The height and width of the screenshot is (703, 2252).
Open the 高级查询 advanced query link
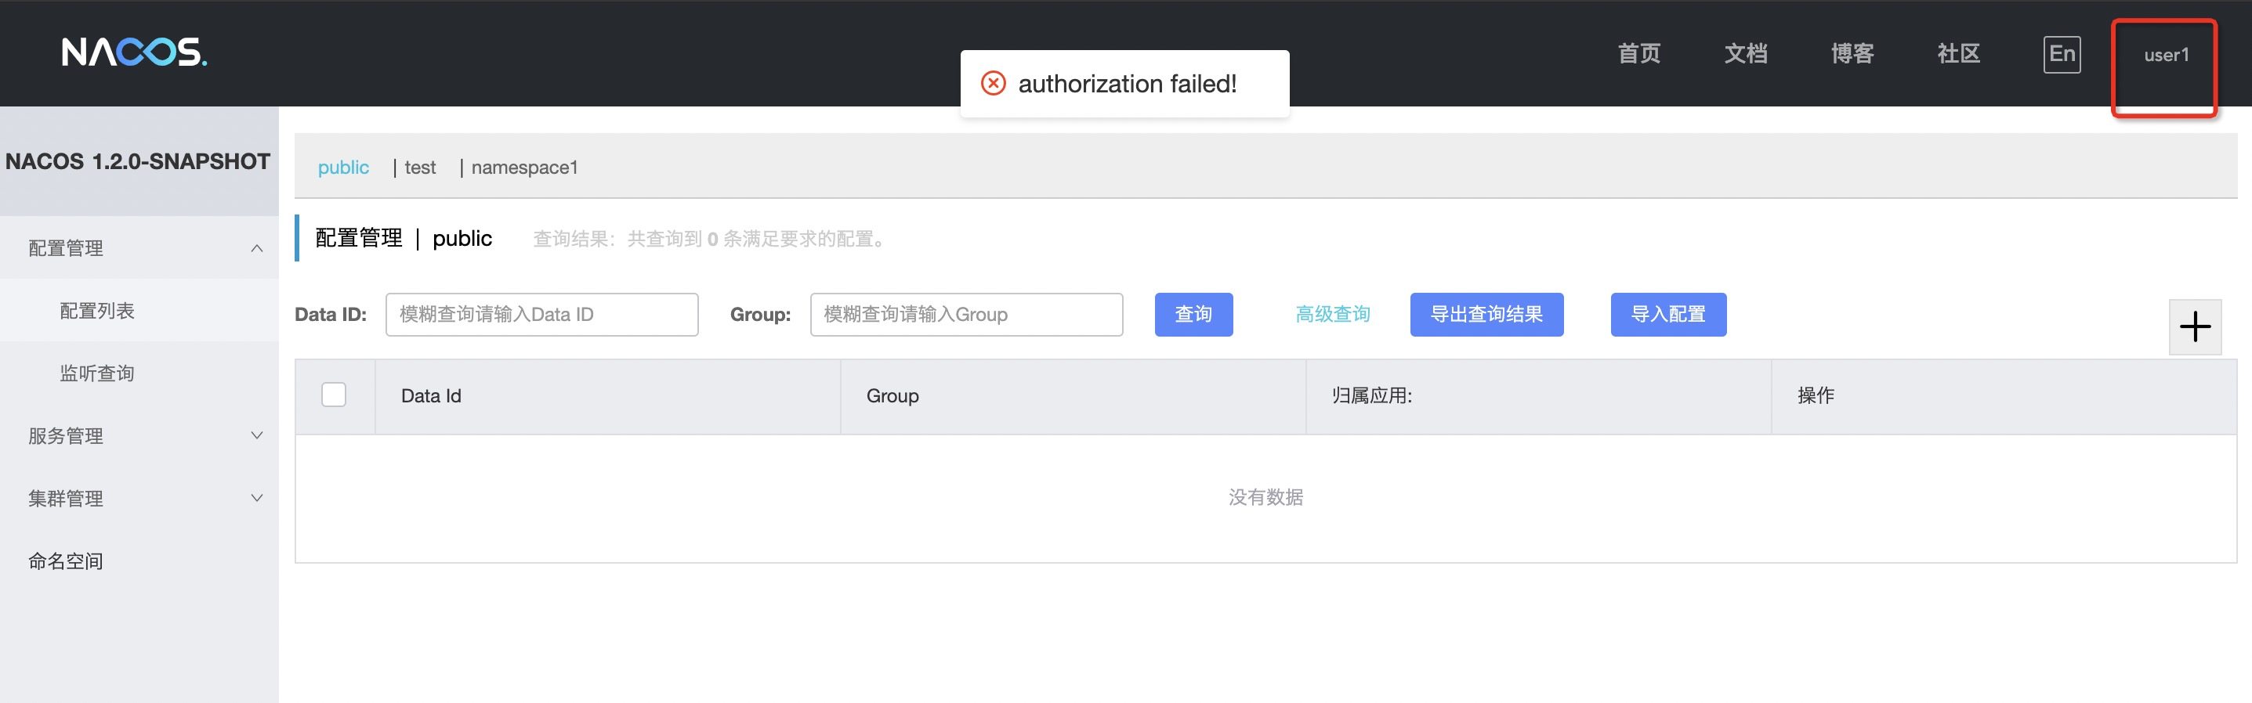(x=1332, y=313)
